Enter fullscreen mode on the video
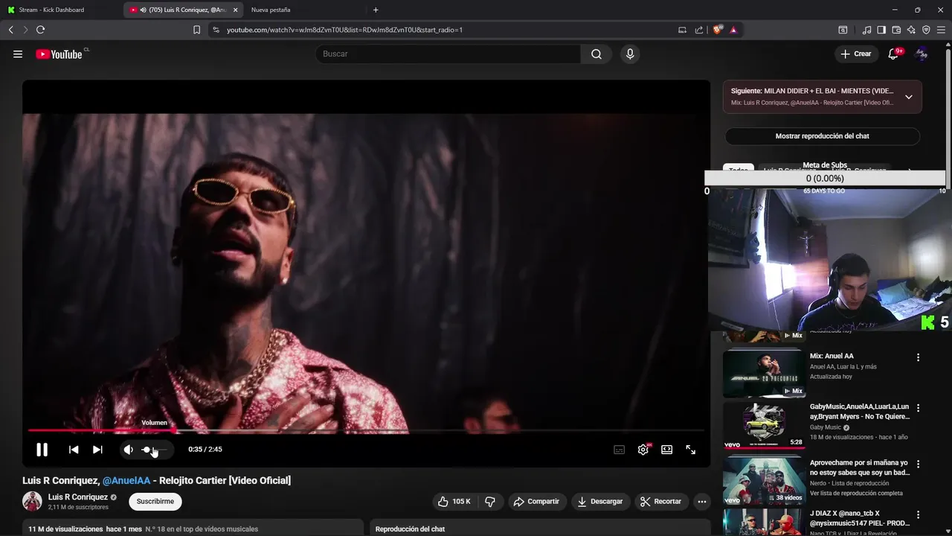 [691, 450]
